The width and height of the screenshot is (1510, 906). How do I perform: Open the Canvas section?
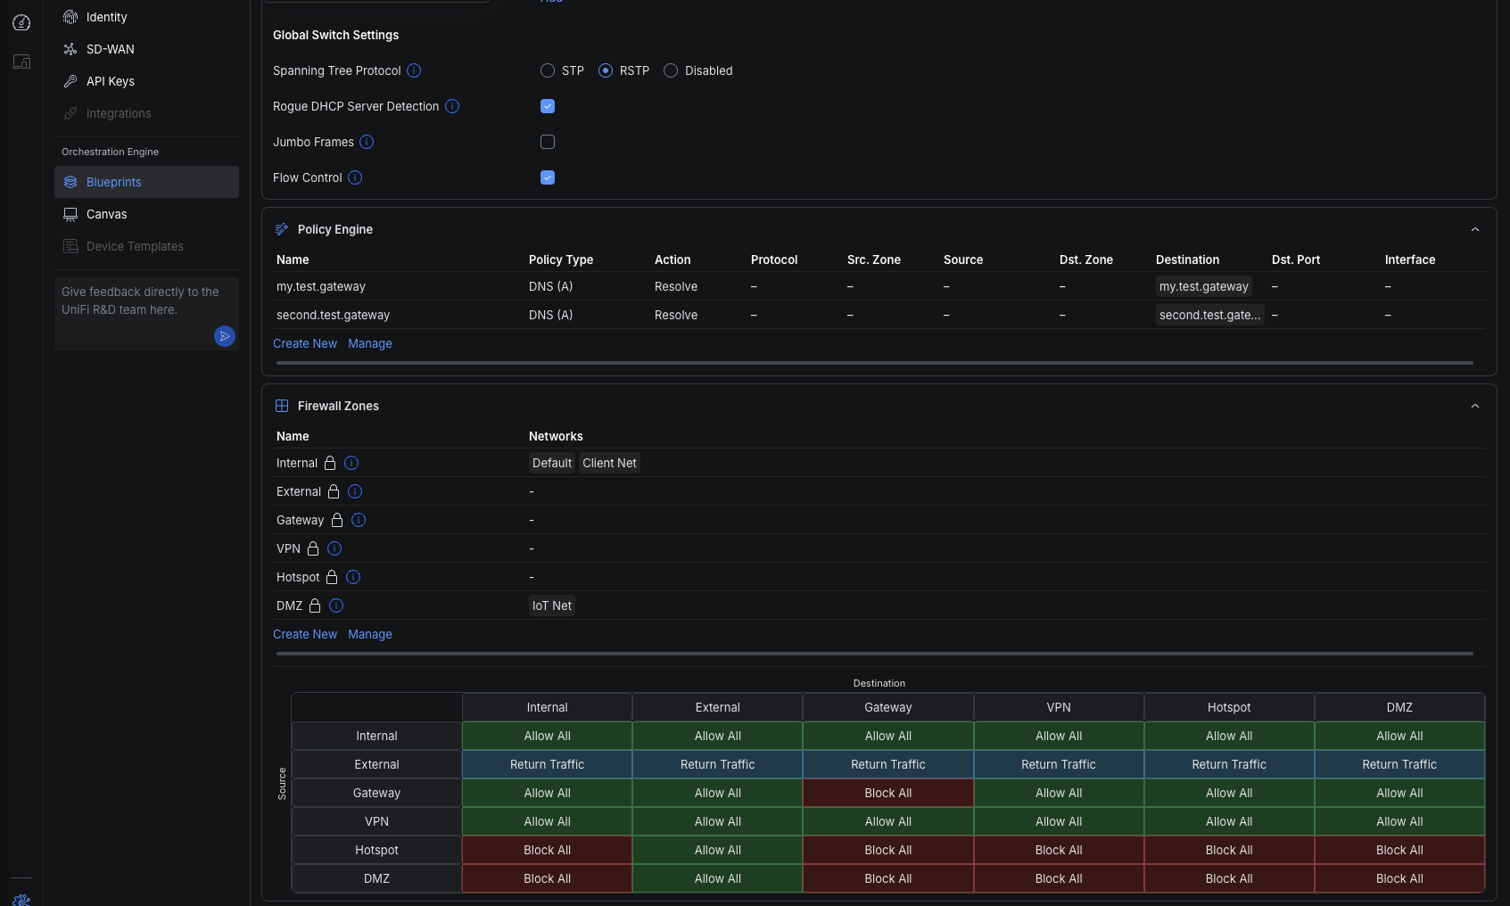click(107, 214)
